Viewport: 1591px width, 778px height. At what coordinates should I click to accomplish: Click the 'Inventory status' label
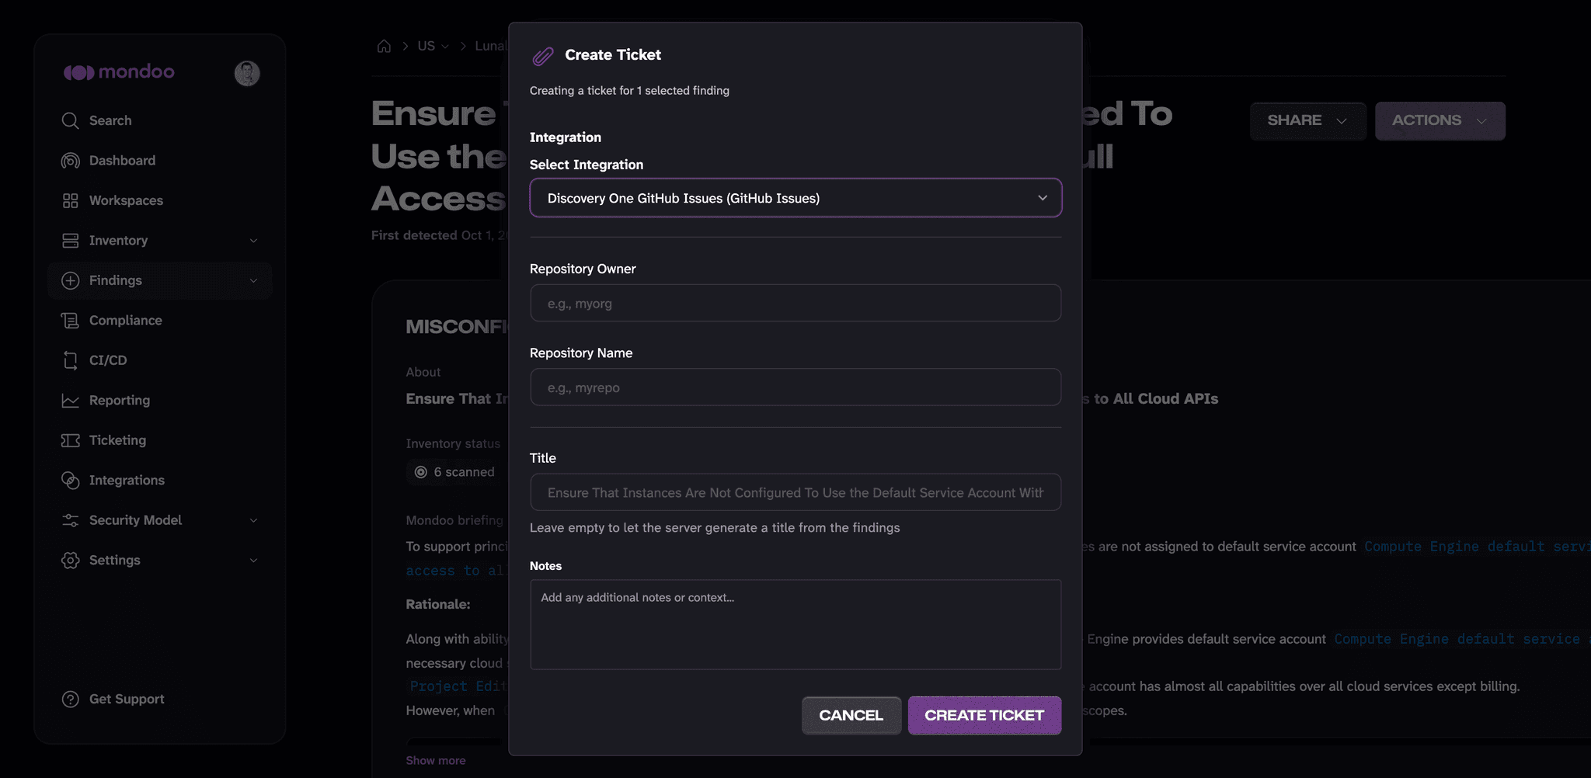(x=453, y=443)
